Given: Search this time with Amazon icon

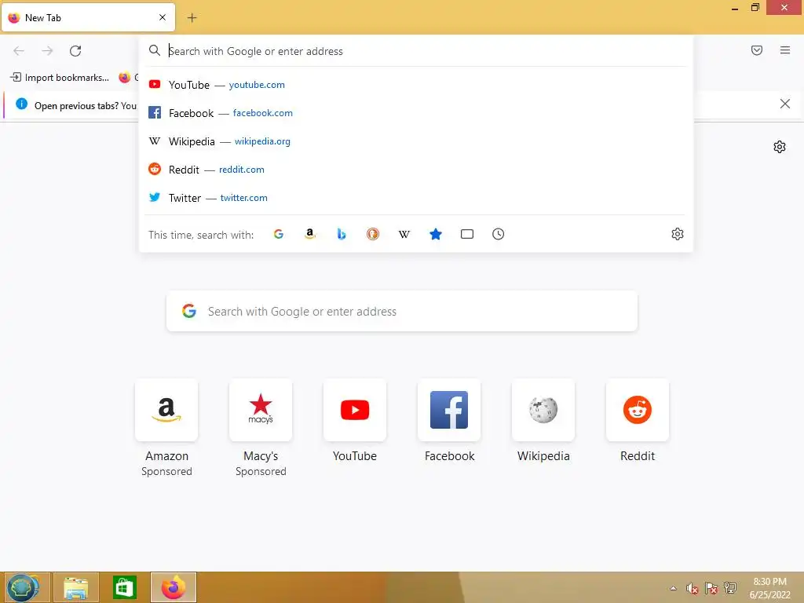Looking at the screenshot, I should tap(309, 234).
